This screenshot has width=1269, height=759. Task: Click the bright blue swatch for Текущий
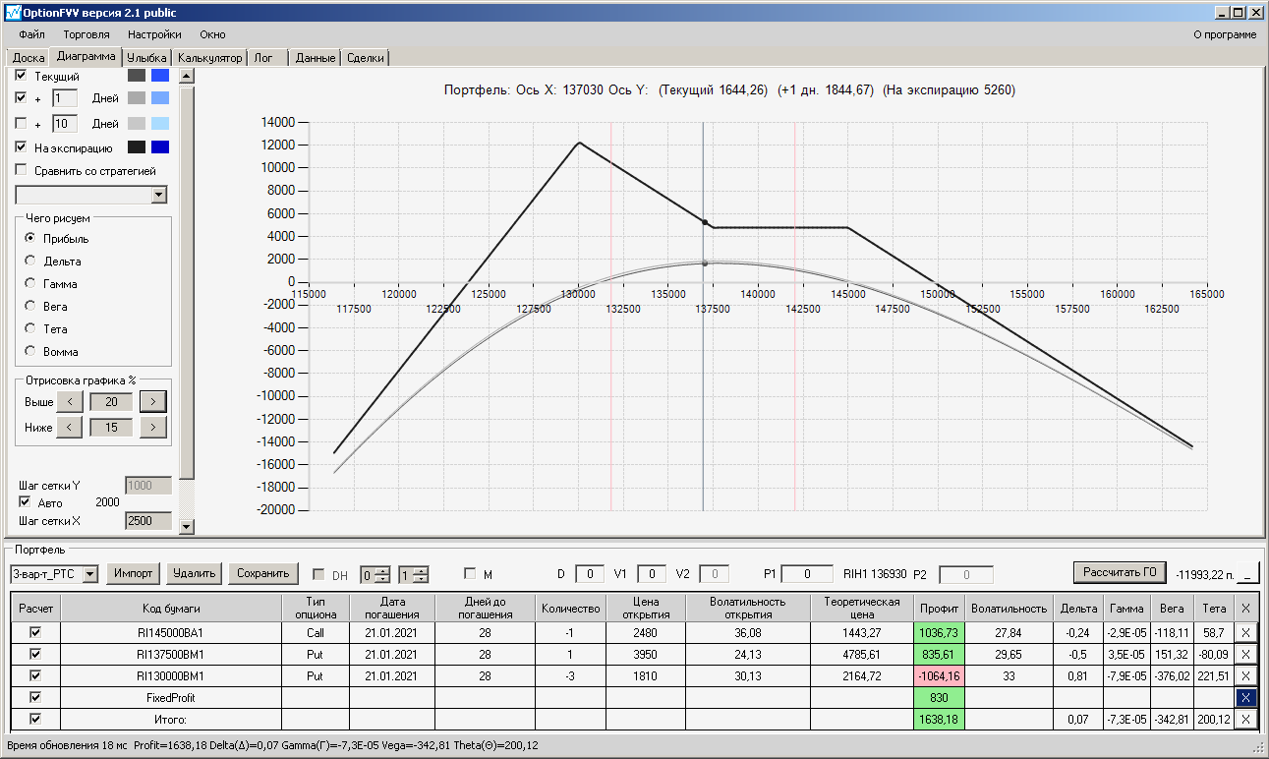point(160,76)
